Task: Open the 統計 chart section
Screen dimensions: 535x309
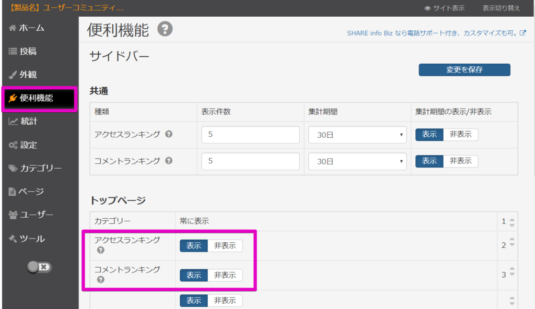Action: point(23,122)
